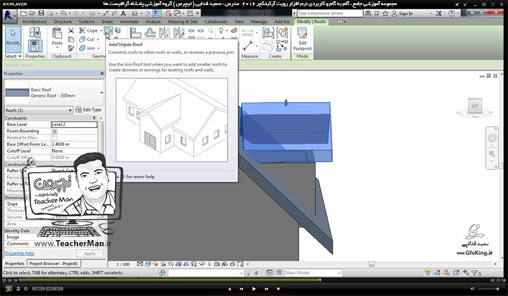The image size is (508, 296).
Task: Open the Basic Roof type selector dropdown
Action: pos(102,93)
